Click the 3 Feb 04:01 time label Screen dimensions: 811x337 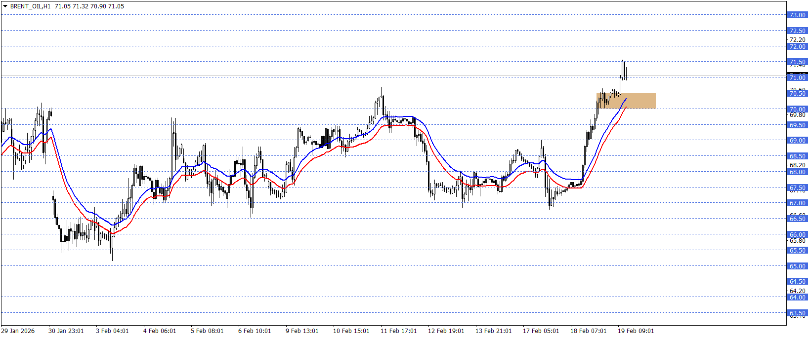point(112,331)
